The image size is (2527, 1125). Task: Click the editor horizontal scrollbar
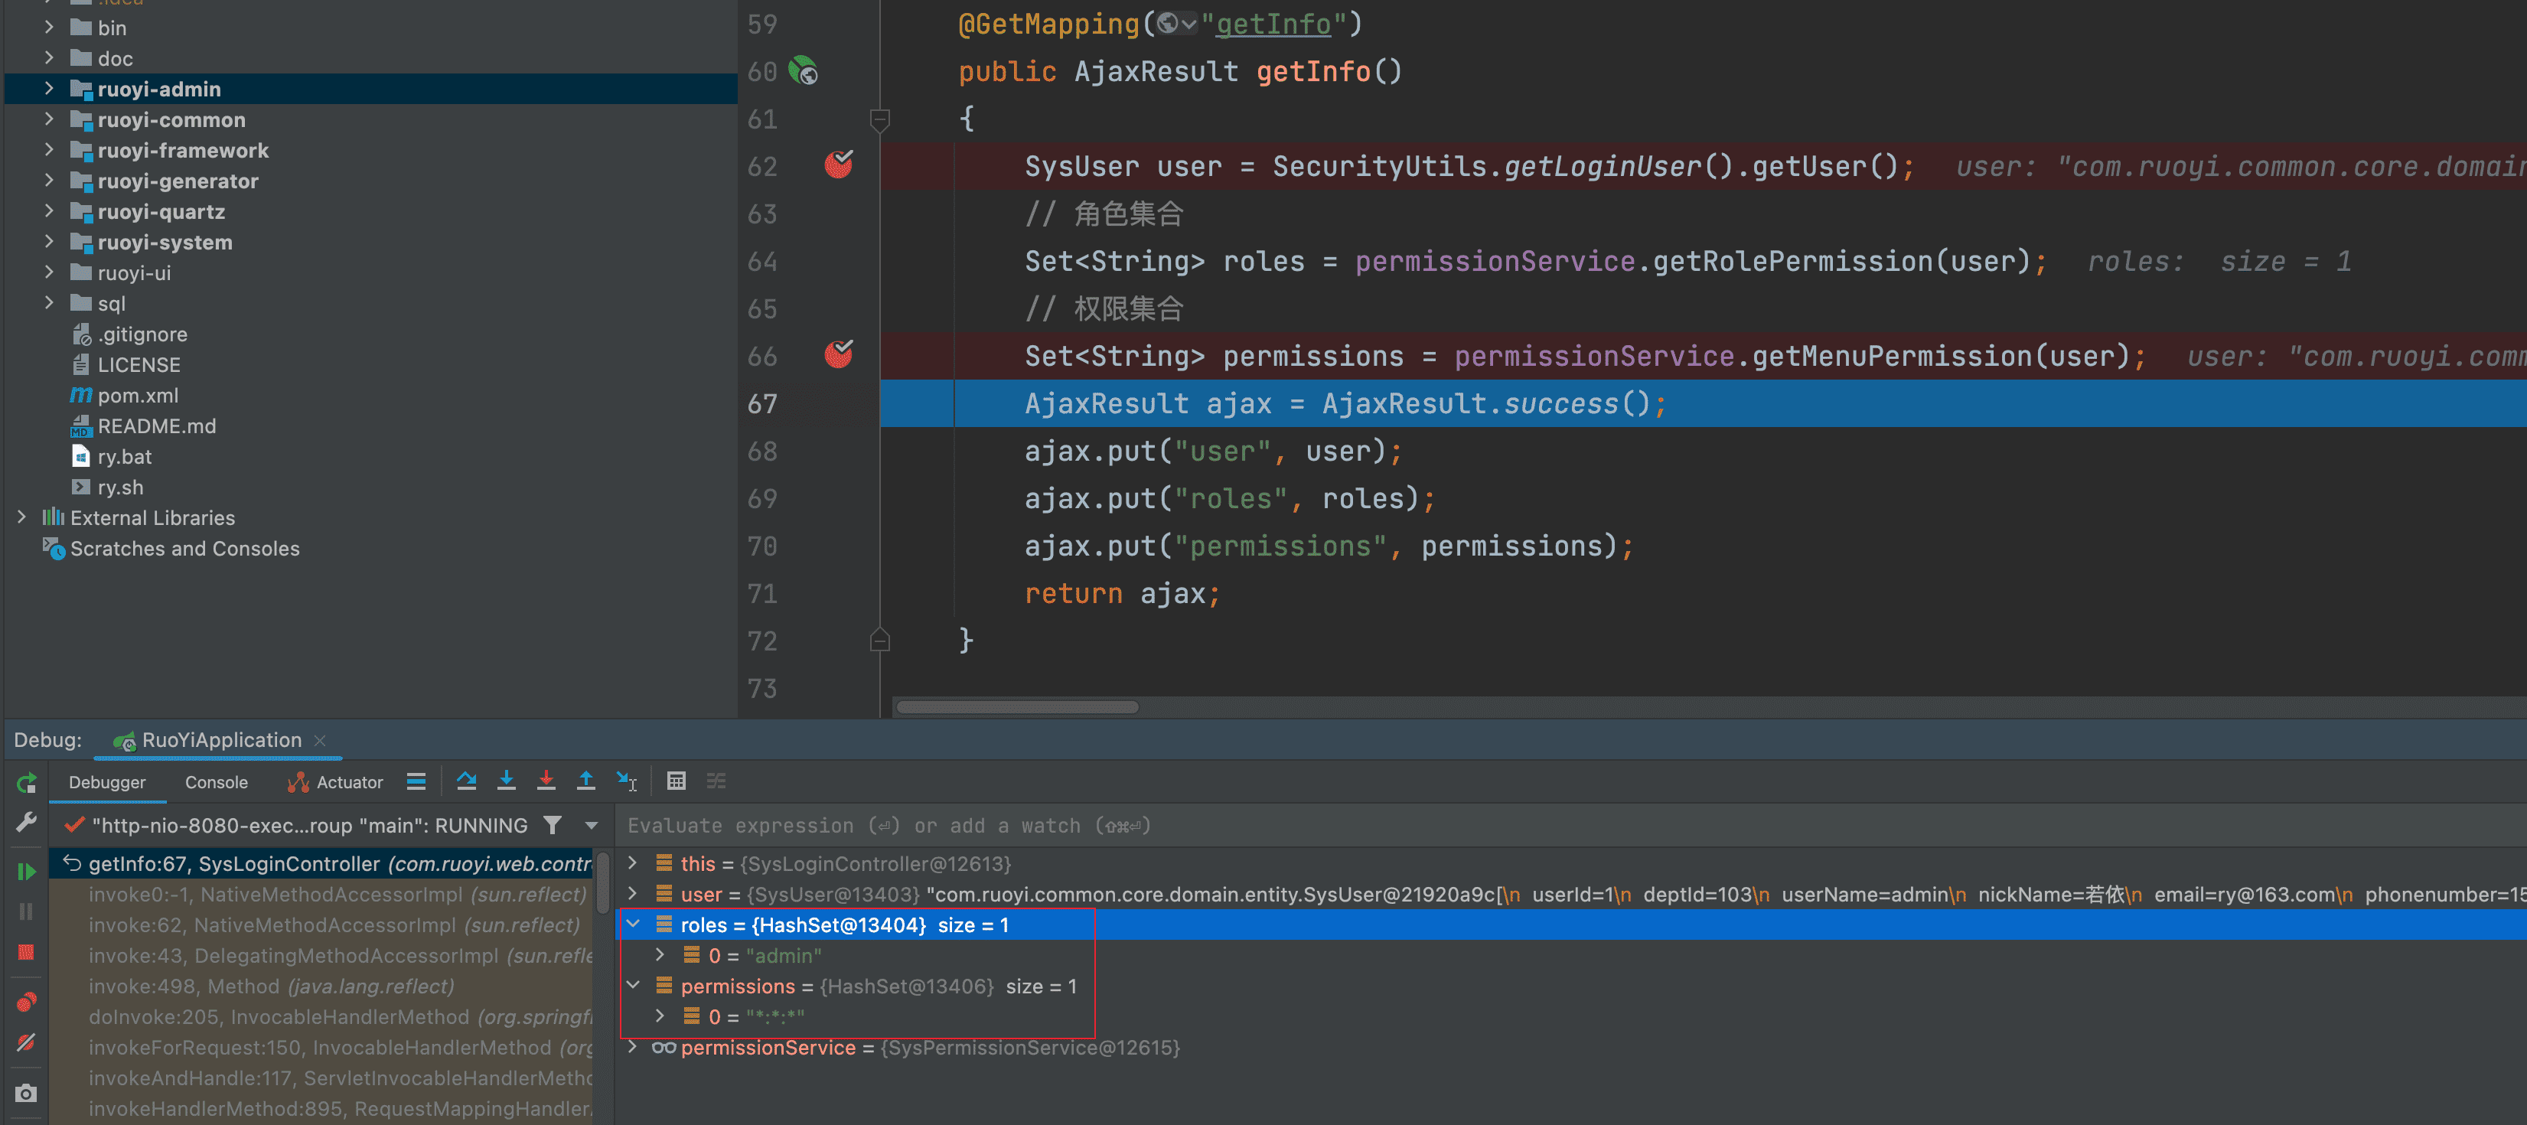pyautogui.click(x=1017, y=706)
